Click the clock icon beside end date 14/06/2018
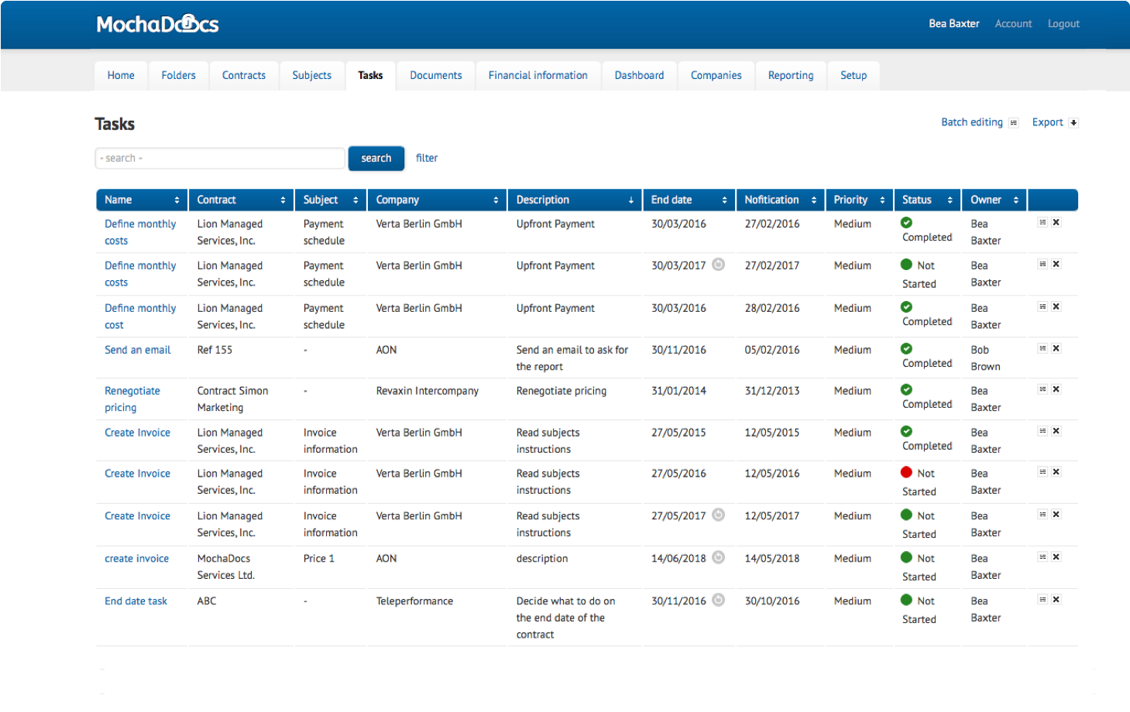1130x712 pixels. click(718, 557)
